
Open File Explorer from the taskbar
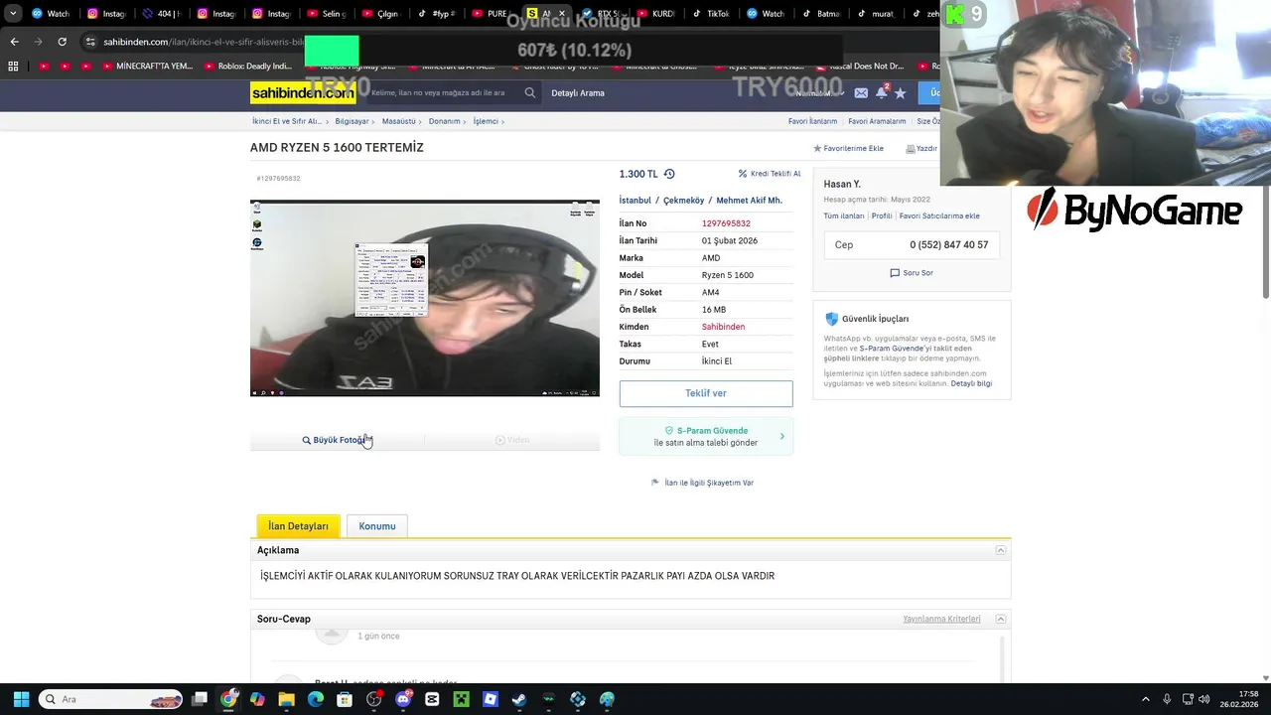(x=287, y=699)
